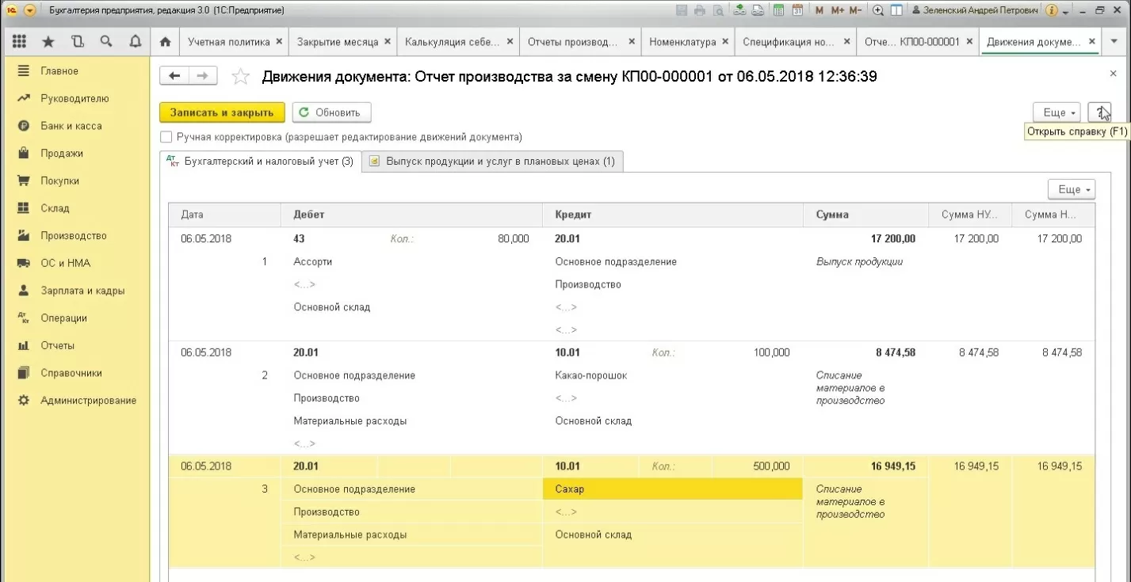The image size is (1131, 582).
Task: Enable the Ручная корректировка checkbox
Action: [x=166, y=137]
